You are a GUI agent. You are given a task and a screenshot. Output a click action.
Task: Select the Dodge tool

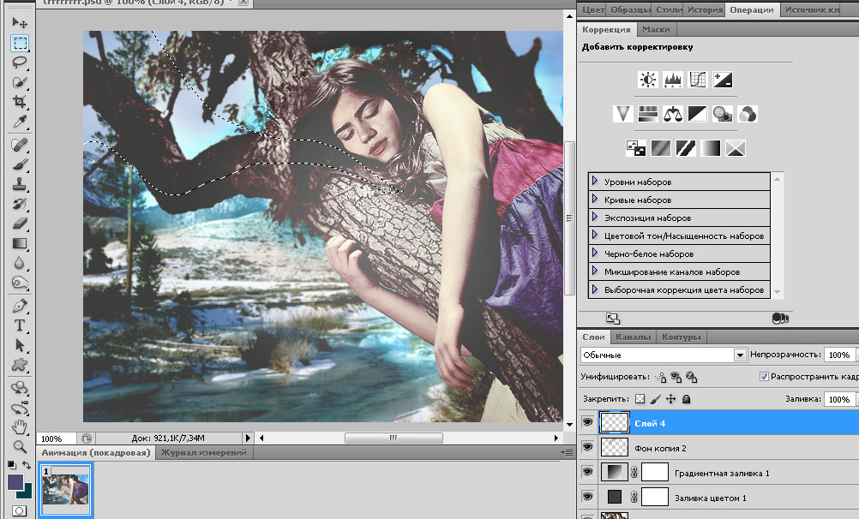[x=19, y=283]
